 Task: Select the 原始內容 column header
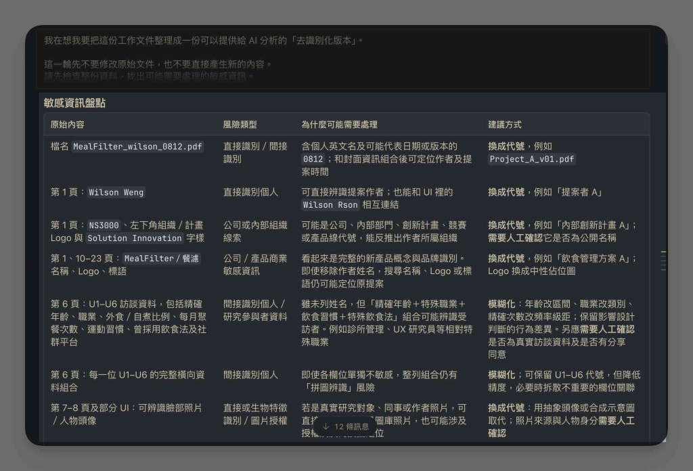click(67, 125)
